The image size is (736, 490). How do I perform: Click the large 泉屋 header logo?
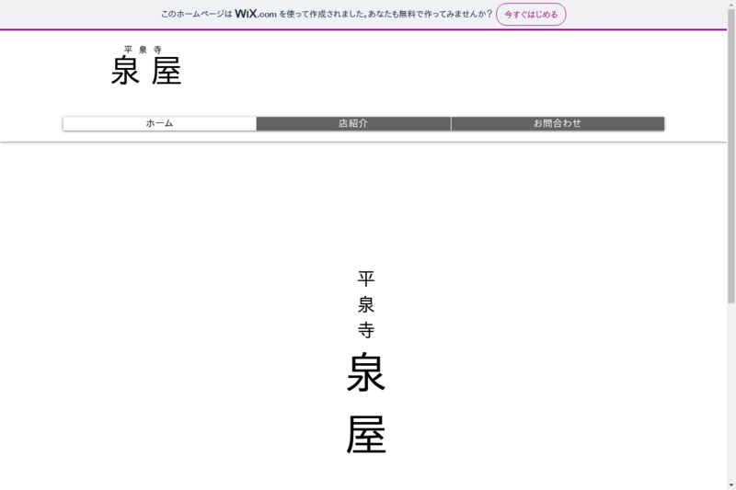[146, 71]
